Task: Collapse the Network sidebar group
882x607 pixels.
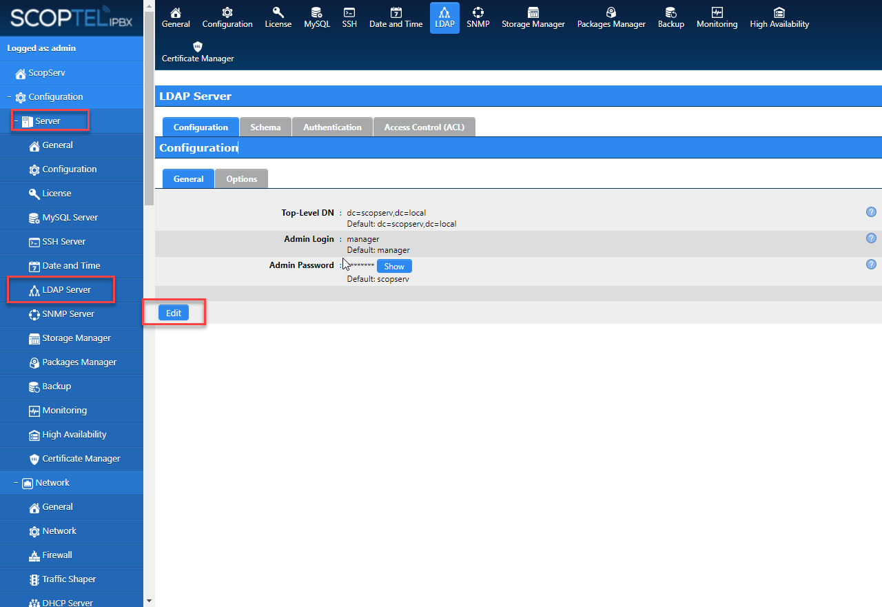Action: point(16,483)
